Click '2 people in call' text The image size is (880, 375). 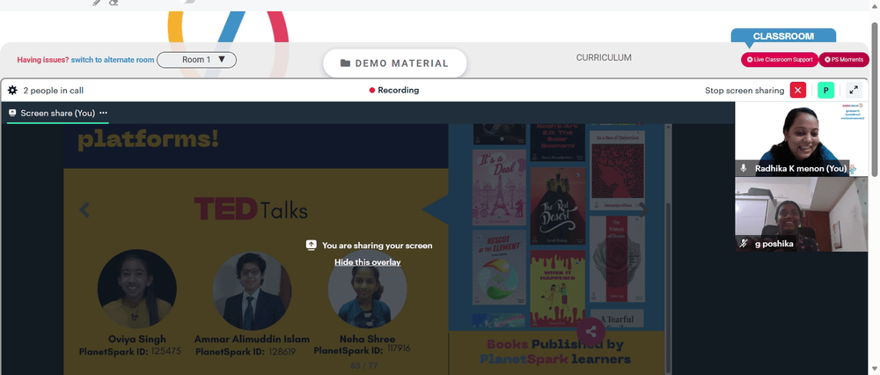coord(54,91)
